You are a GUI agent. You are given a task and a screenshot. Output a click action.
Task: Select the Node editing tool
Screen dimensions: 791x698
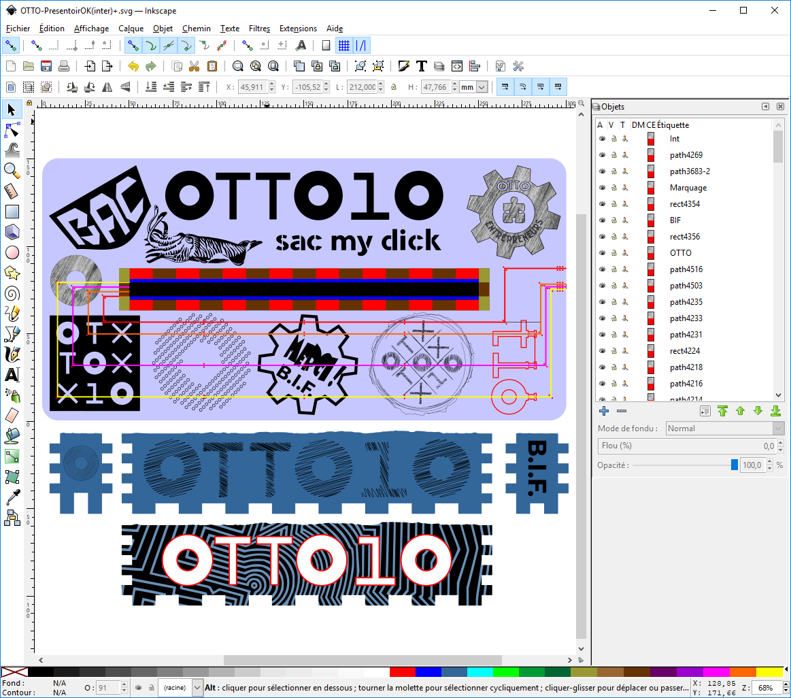click(12, 129)
